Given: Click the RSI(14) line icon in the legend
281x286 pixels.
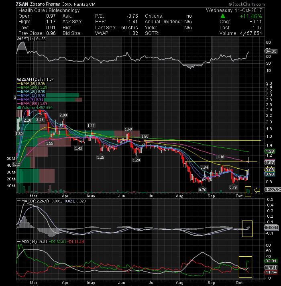Looking at the screenshot, I should (19, 39).
